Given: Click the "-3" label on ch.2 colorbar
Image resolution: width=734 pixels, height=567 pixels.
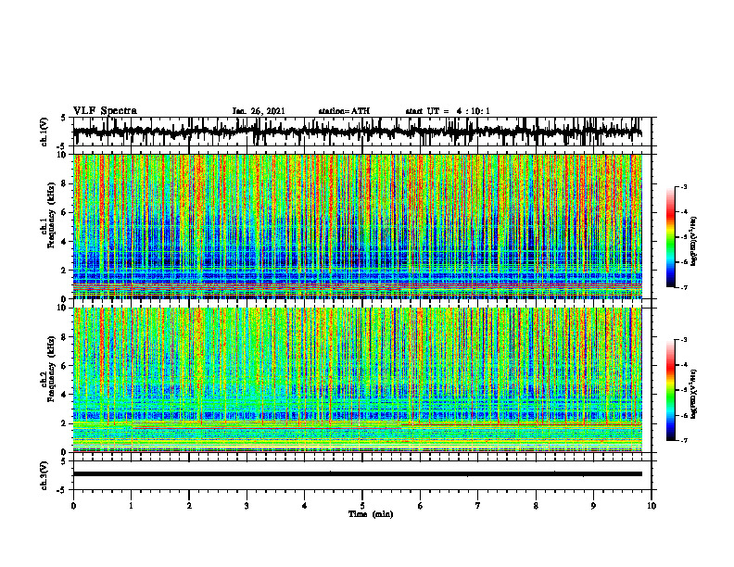Looking at the screenshot, I should [x=684, y=340].
